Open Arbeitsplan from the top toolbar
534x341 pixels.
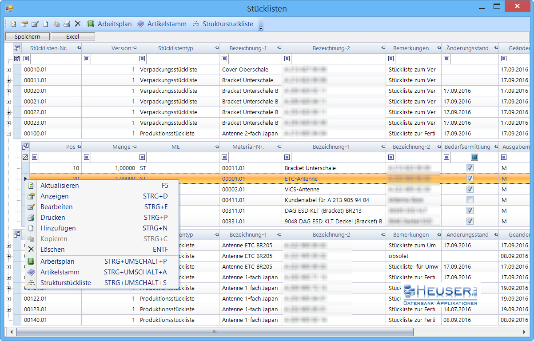(110, 24)
